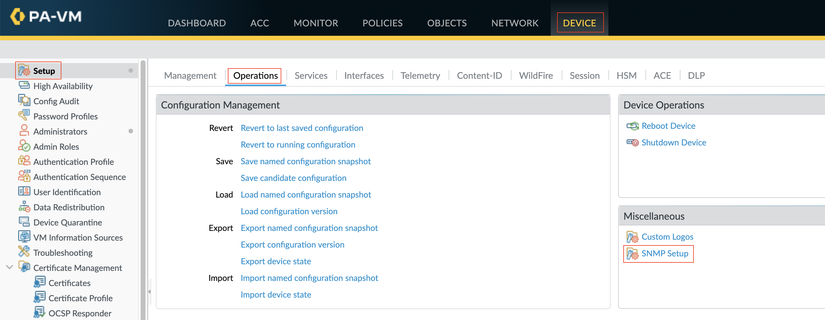Click the Reboot Device icon
Viewport: 825px width, 320px height.
point(632,126)
